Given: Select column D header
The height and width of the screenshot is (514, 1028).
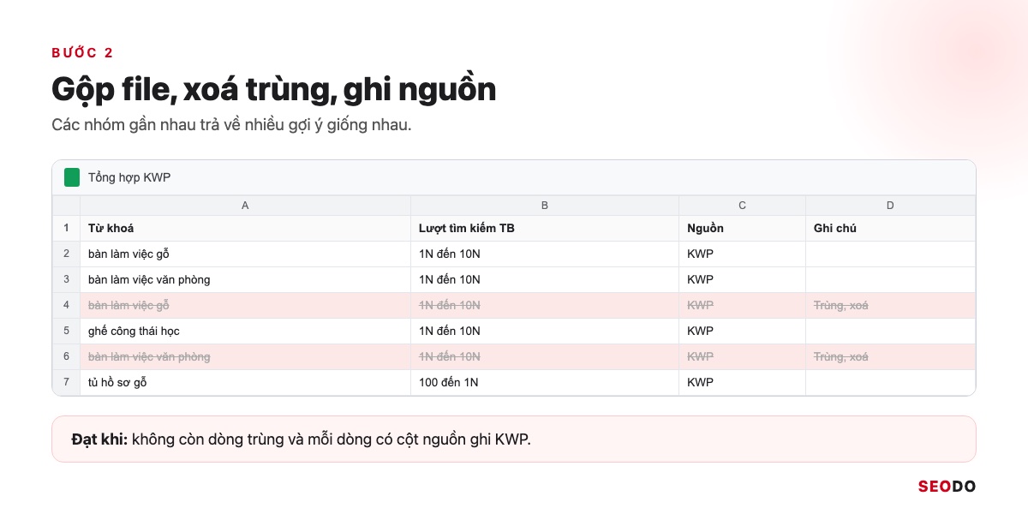Looking at the screenshot, I should click(890, 206).
